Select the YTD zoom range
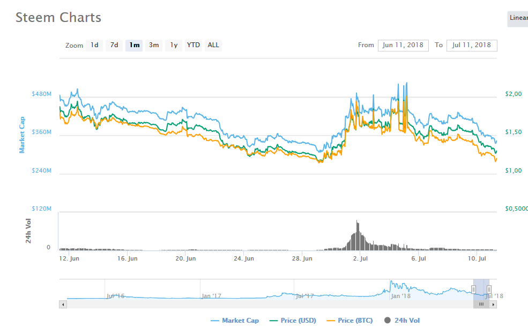 pos(194,45)
